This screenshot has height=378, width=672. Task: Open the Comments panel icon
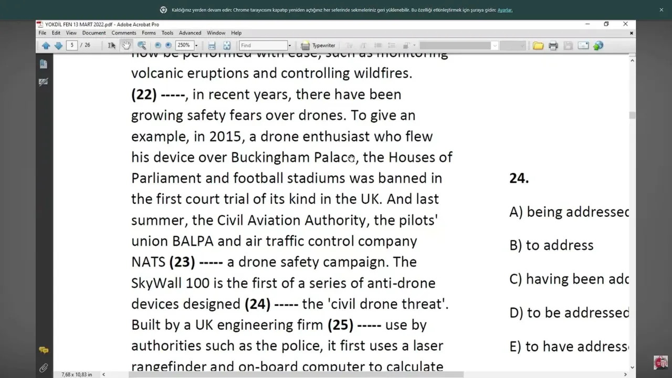(44, 350)
